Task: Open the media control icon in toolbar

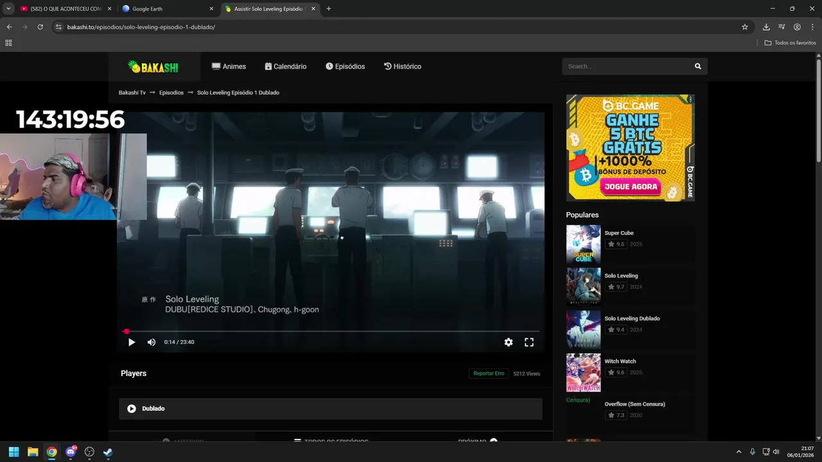Action: tap(782, 27)
